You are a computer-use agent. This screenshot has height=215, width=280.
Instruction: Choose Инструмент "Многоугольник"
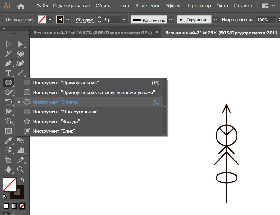pos(89,112)
